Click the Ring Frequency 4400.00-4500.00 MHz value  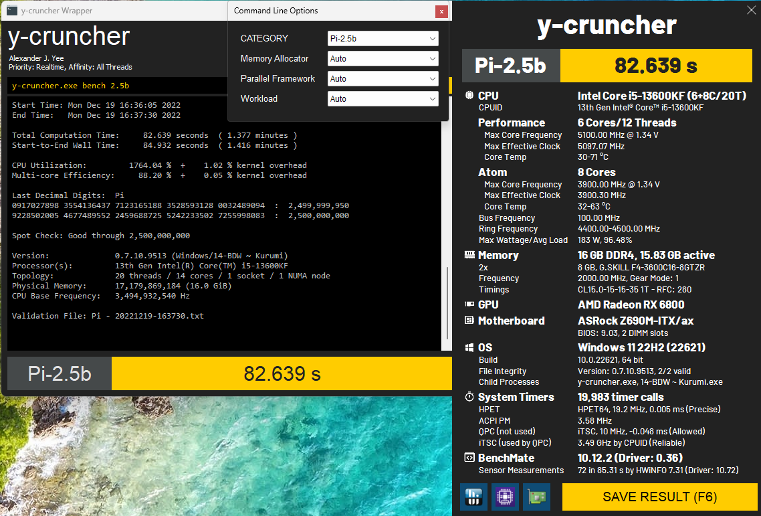pyautogui.click(x=619, y=229)
